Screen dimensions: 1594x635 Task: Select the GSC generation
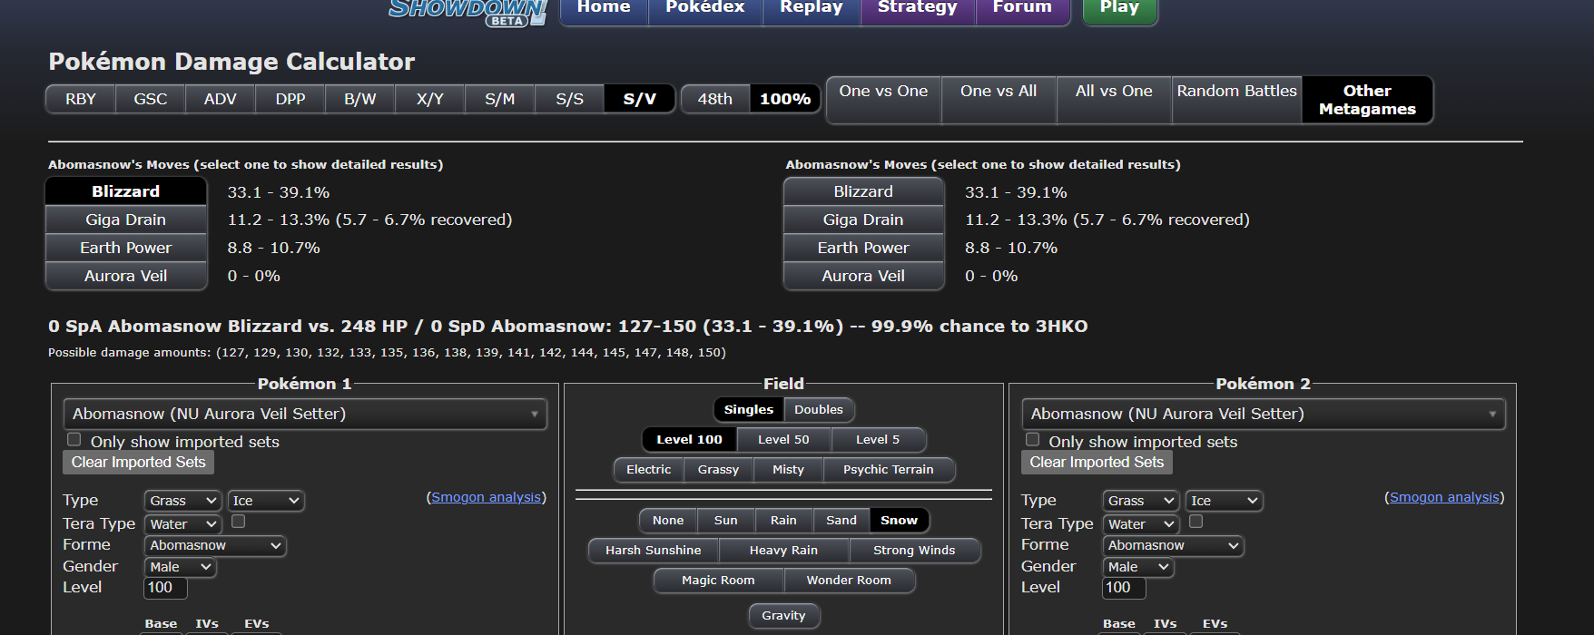point(151,99)
